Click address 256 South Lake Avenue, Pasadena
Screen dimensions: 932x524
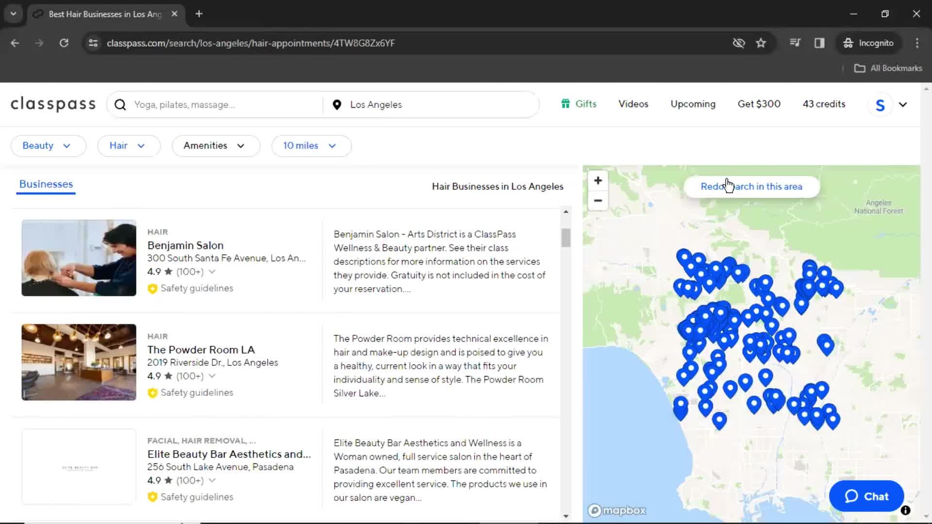[220, 467]
